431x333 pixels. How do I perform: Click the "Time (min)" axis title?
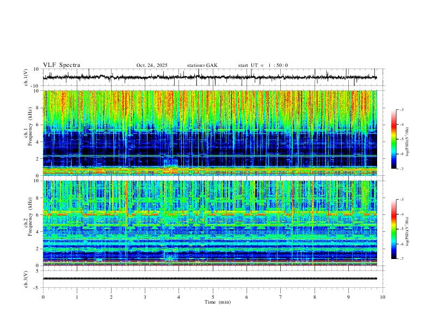tap(218, 302)
